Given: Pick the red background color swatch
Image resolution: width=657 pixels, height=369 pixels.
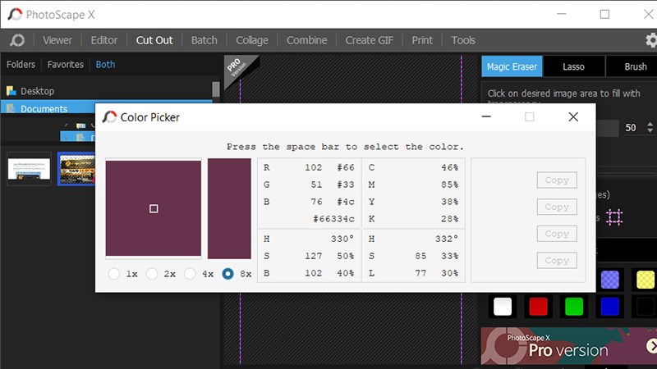Looking at the screenshot, I should pyautogui.click(x=538, y=307).
